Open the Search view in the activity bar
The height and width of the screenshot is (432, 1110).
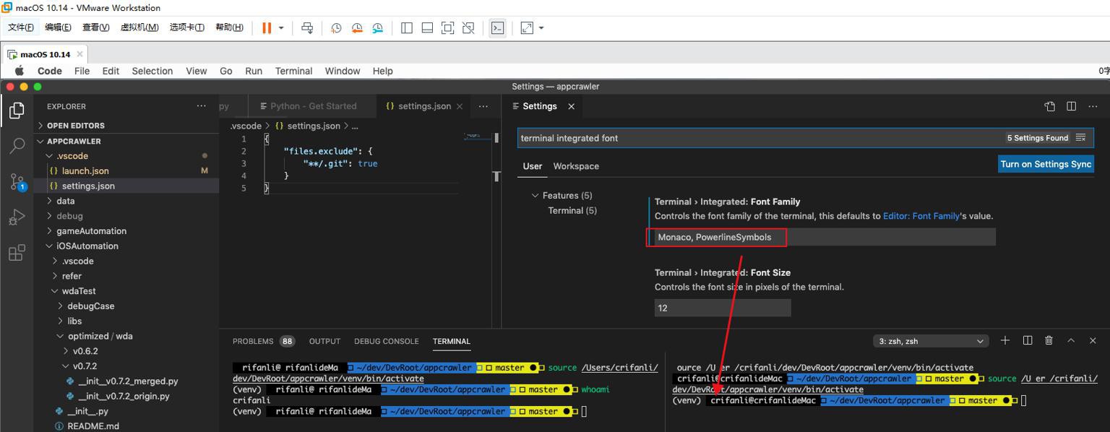click(17, 146)
